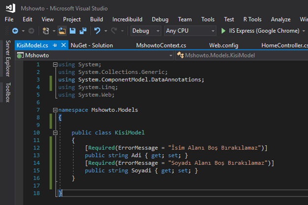Open the Test menu
The width and height of the screenshot is (308, 205).
coord(229,20)
